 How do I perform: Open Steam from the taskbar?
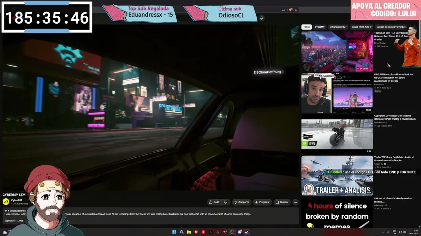tap(247, 232)
